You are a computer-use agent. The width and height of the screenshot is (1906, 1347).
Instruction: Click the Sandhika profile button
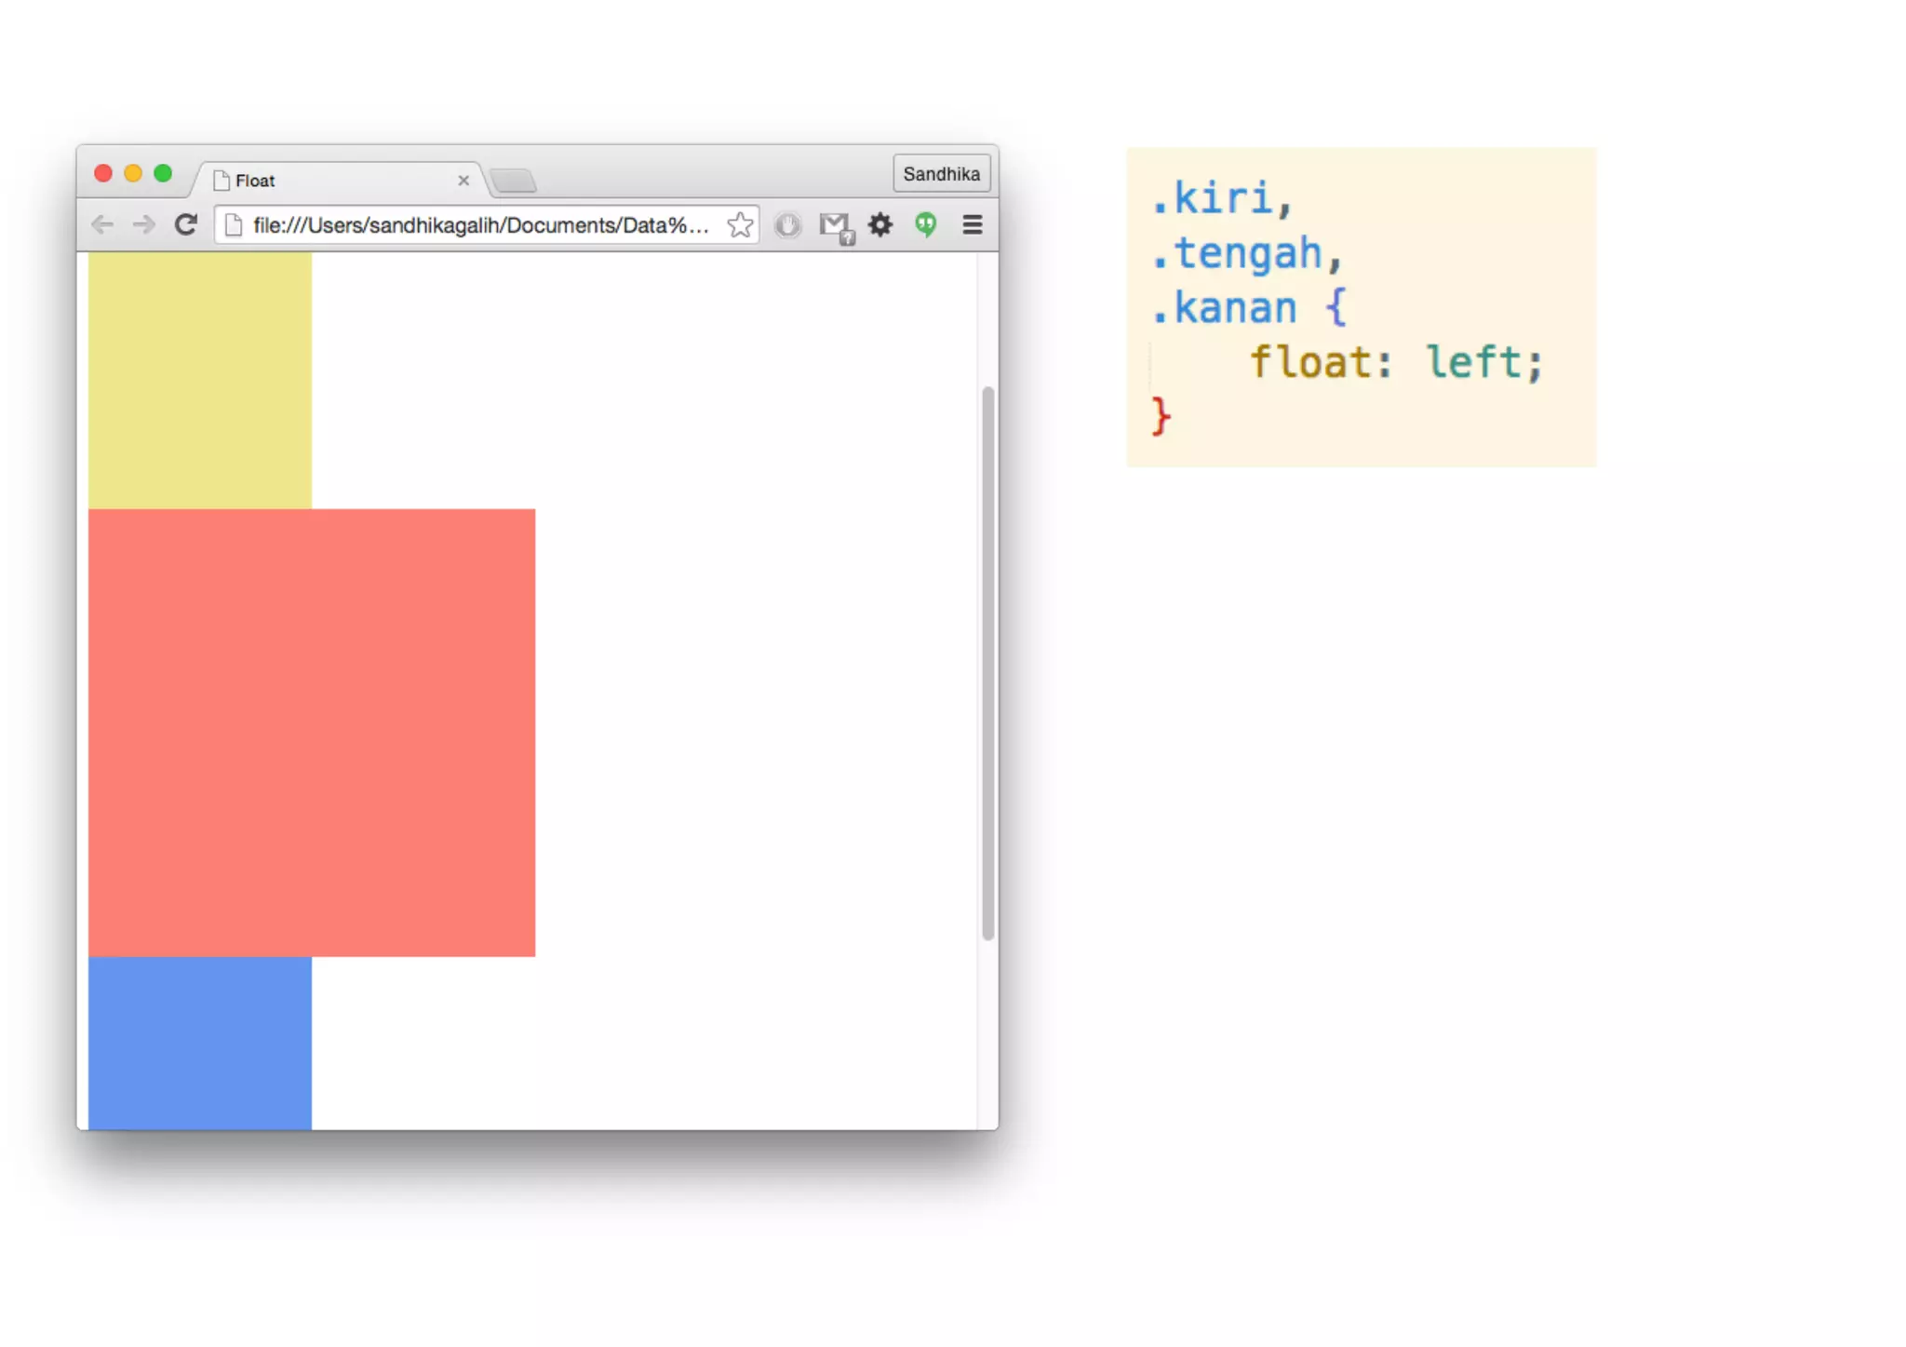941,173
